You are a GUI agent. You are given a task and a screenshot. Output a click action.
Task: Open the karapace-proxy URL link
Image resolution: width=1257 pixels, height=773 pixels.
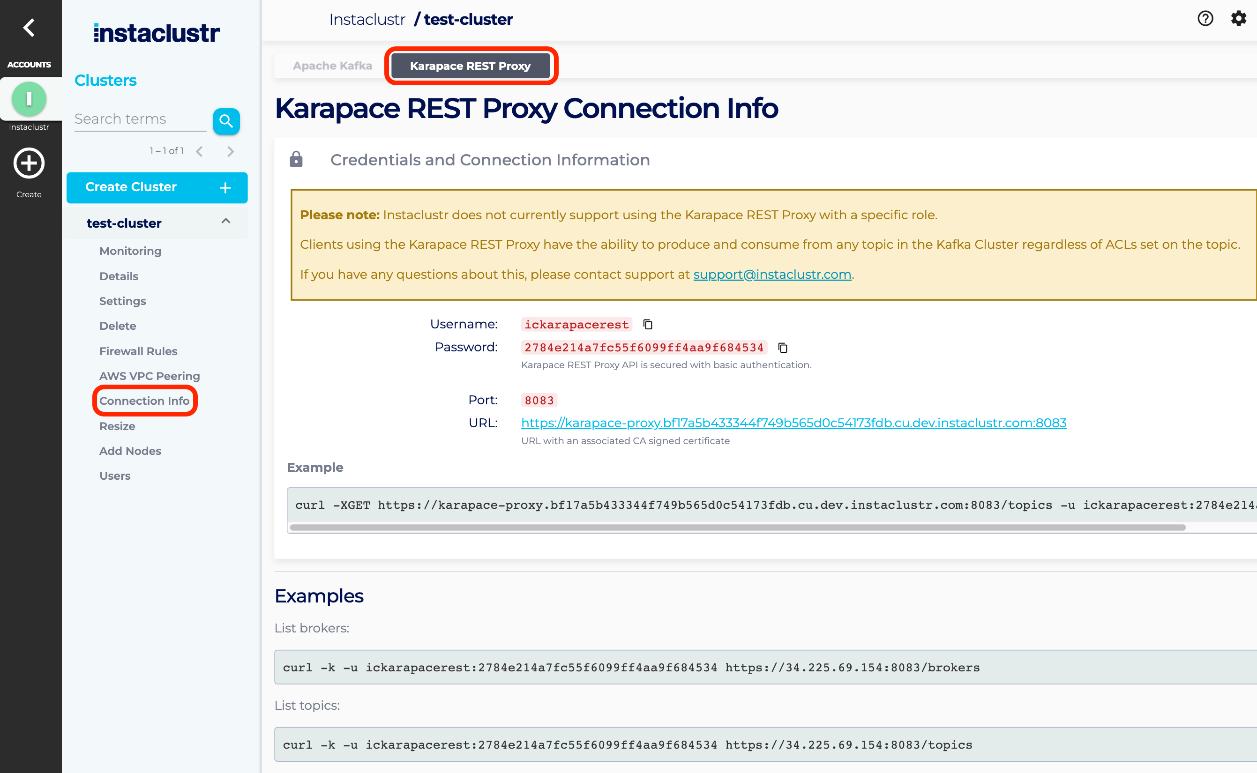click(x=793, y=423)
